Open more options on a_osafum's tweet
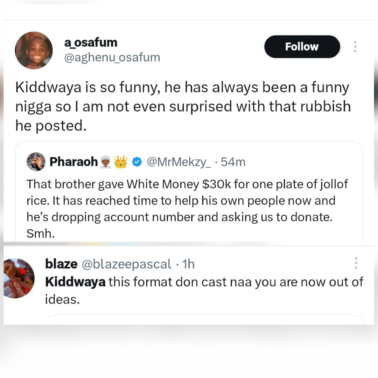The height and width of the screenshot is (378, 378). click(355, 47)
